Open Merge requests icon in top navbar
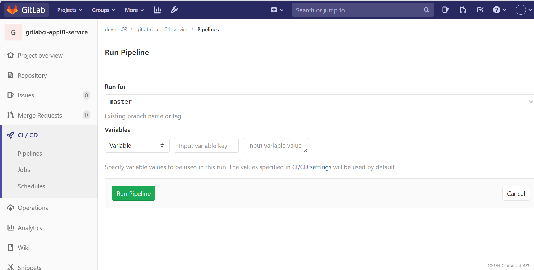The height and width of the screenshot is (270, 534). tap(463, 10)
